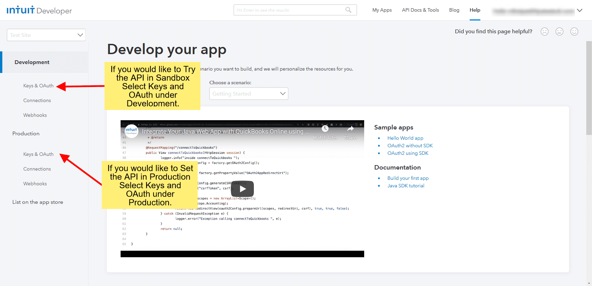Click the page vertical scrollbar

[589, 88]
